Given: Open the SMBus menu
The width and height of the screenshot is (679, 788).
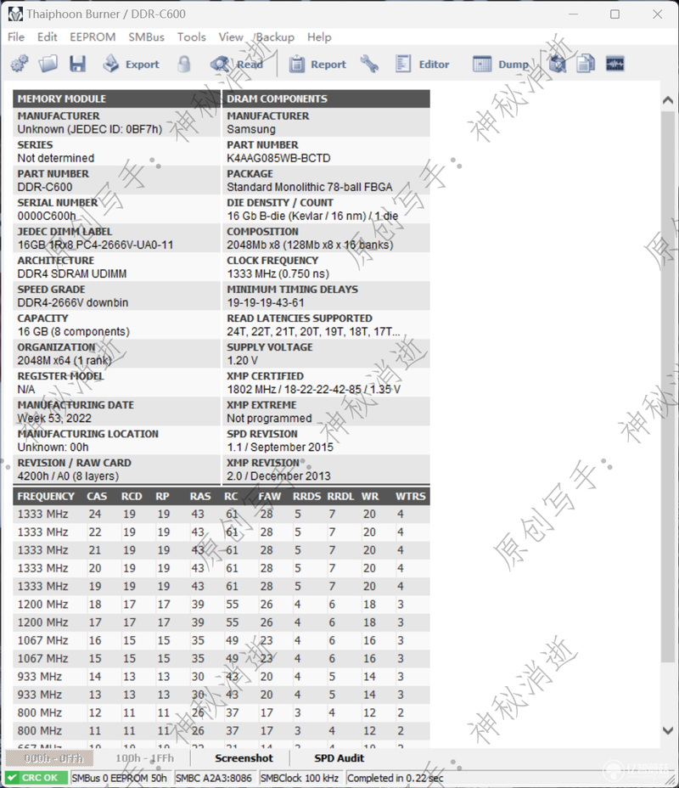Looking at the screenshot, I should [146, 37].
